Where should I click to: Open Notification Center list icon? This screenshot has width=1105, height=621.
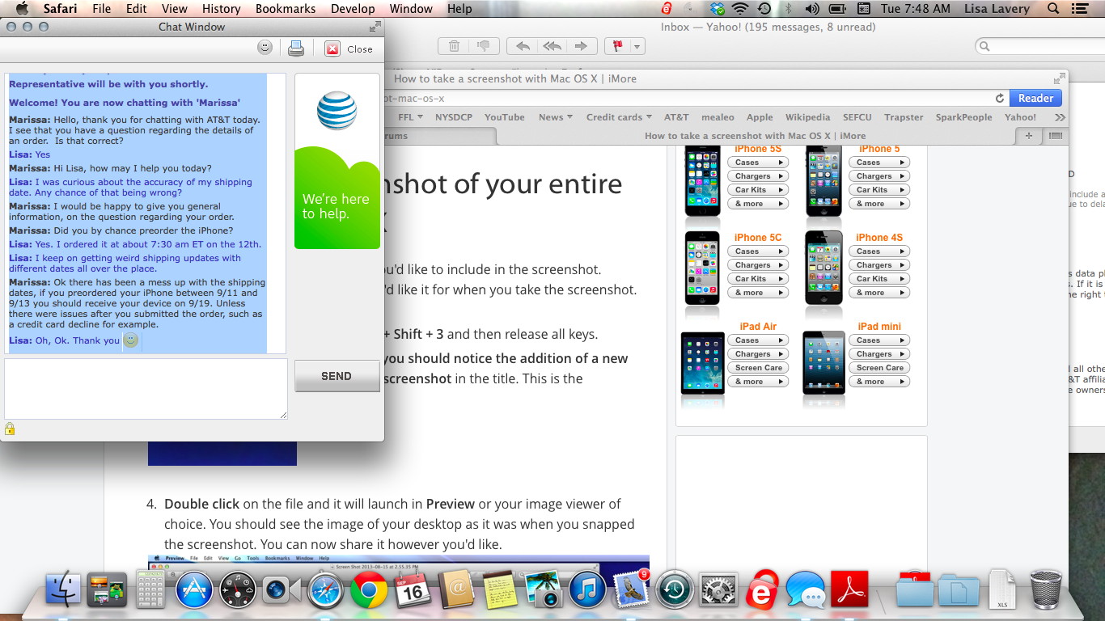[x=1082, y=9]
